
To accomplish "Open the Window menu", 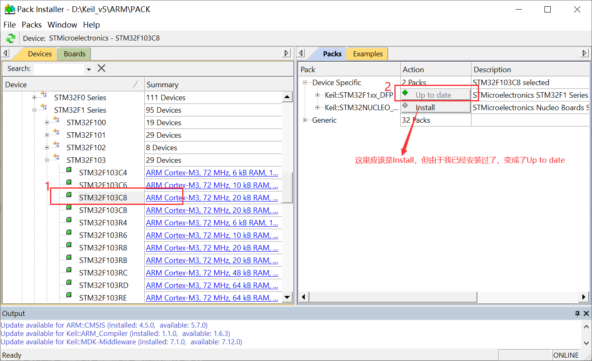I will click(x=63, y=25).
